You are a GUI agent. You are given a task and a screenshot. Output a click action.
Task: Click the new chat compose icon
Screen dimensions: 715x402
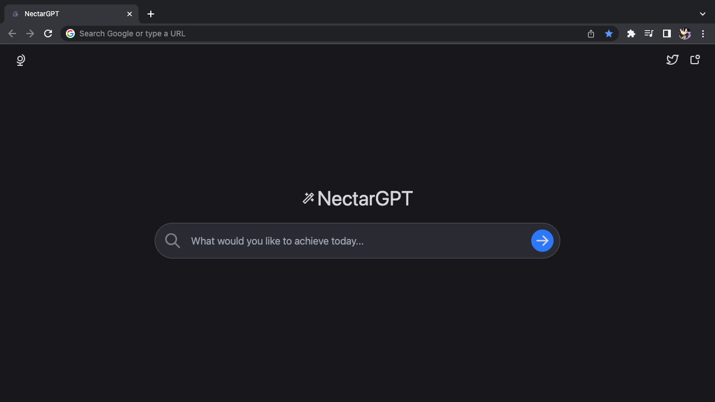695,60
